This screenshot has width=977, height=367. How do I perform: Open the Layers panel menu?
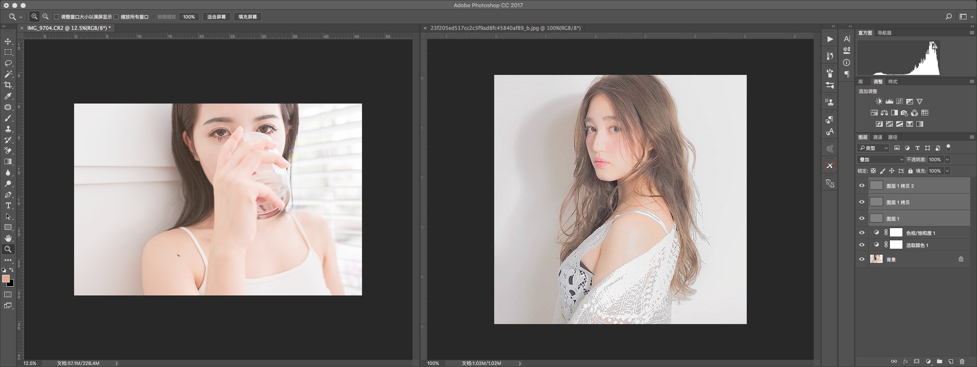coord(972,137)
